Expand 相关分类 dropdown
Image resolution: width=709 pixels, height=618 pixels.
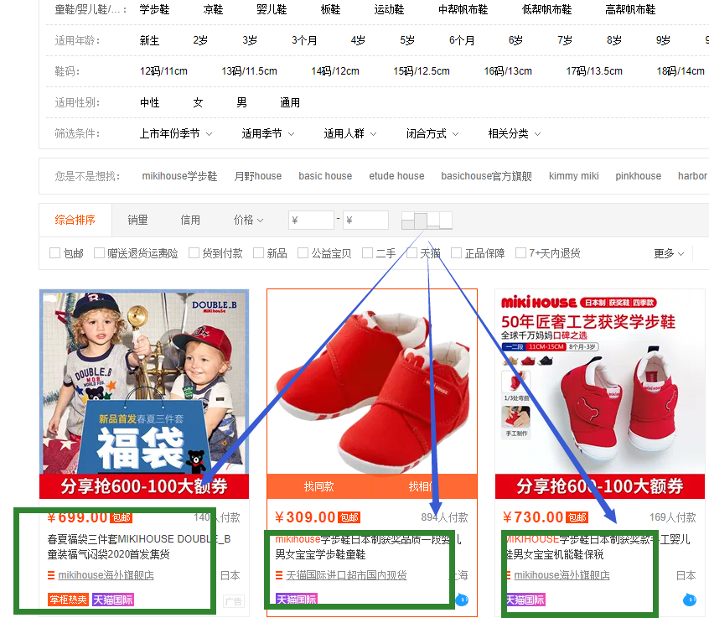tap(515, 134)
